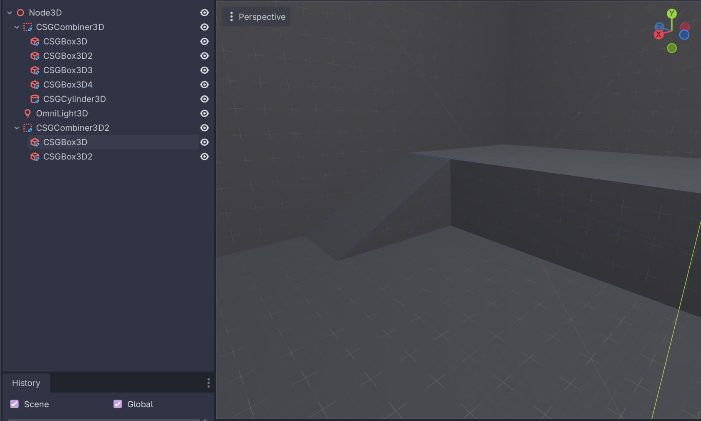701x421 pixels.
Task: Select CSGBox3D2 under CSGCombiner3D2
Action: (x=68, y=156)
